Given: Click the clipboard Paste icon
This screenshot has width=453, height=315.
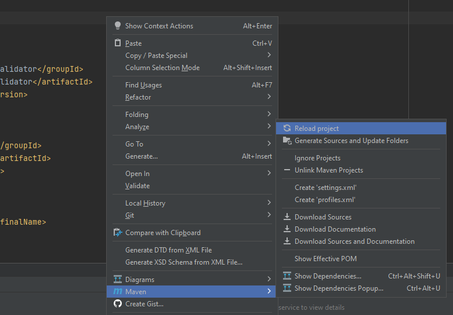Looking at the screenshot, I should [x=118, y=43].
